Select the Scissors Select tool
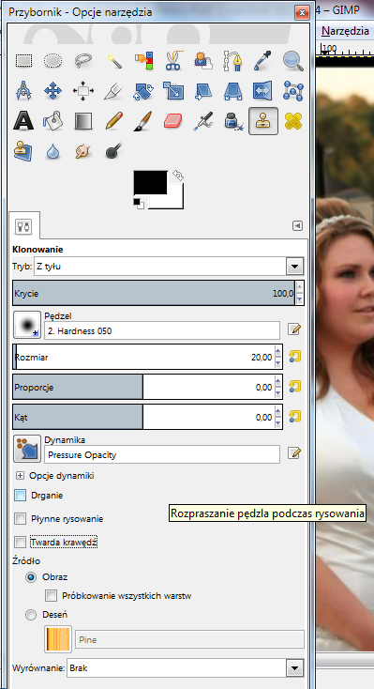Viewport: 374px width, 689px height. pos(173,61)
